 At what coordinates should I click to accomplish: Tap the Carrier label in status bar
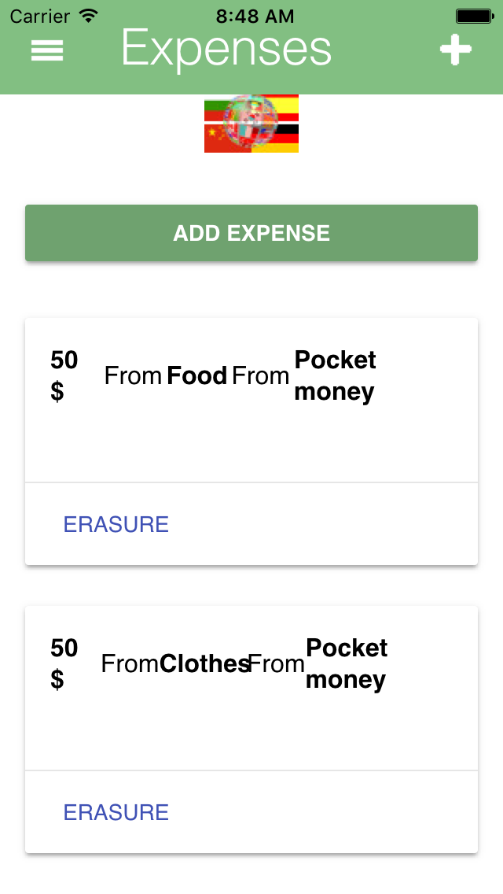coord(42,16)
